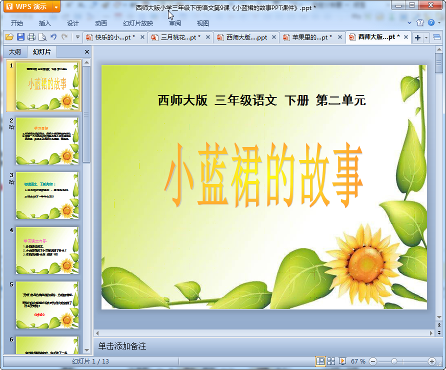Select slide 6 thumbnail
446x370 pixels.
coord(47,345)
